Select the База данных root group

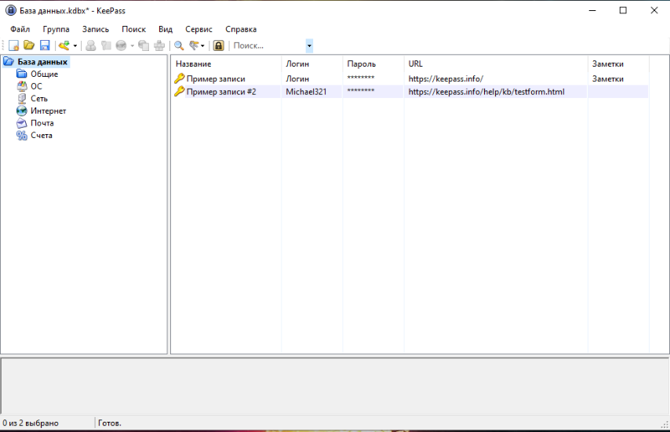42,62
